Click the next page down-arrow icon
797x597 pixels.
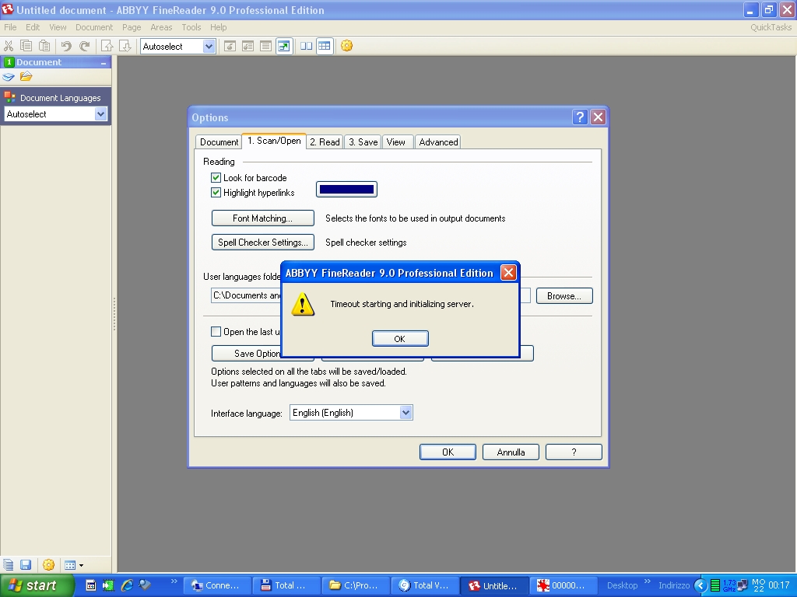point(125,46)
